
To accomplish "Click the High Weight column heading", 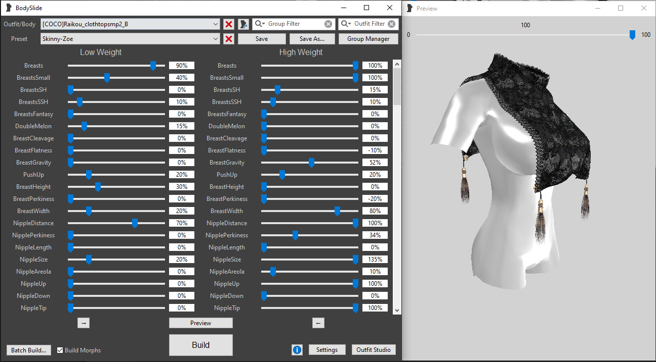I will click(301, 53).
